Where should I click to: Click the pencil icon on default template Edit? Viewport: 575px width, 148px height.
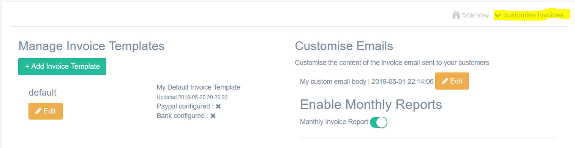point(38,111)
